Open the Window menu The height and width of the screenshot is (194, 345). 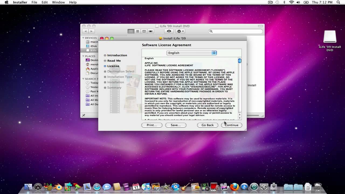point(58,2)
